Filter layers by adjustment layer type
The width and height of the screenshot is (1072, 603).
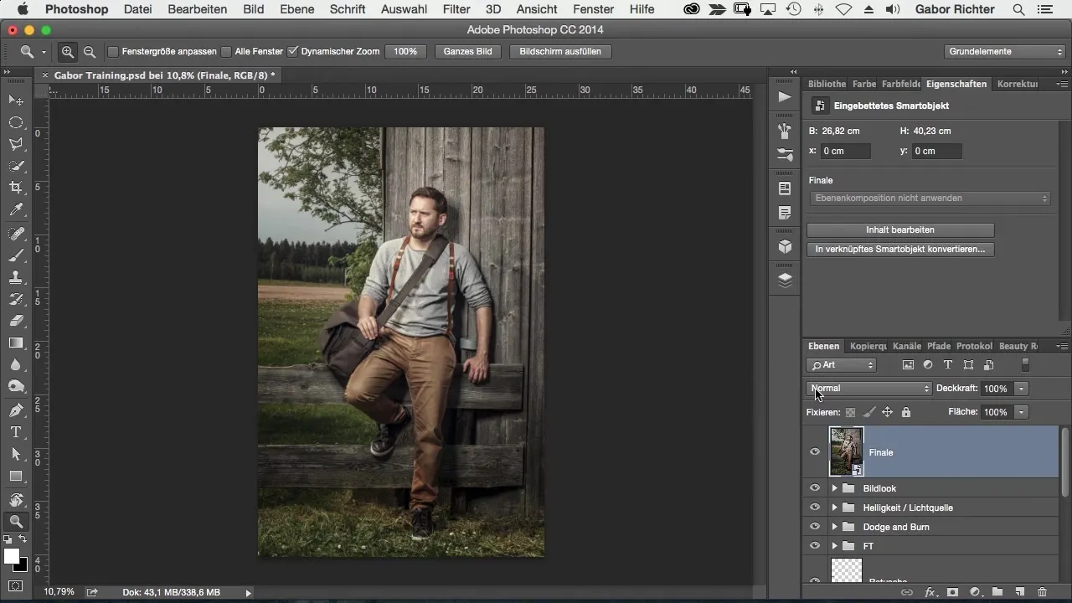(928, 365)
